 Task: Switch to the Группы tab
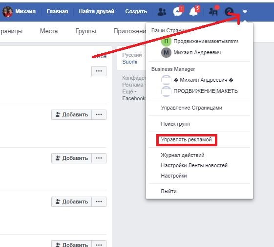click(x=85, y=31)
